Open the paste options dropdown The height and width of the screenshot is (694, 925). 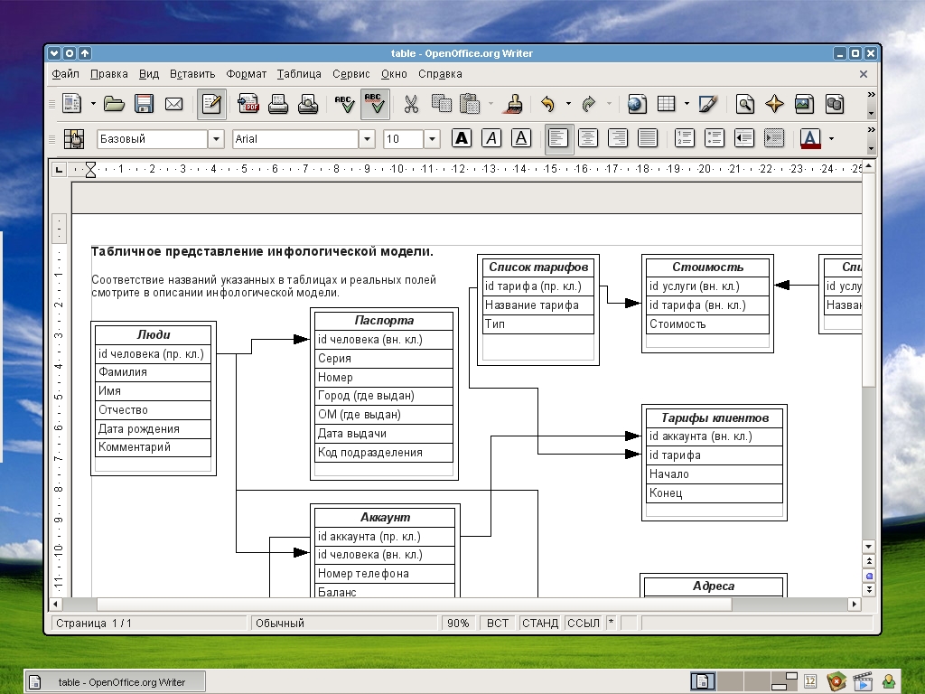point(491,105)
